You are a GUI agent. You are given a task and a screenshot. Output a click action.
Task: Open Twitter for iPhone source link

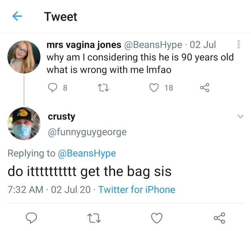[x=137, y=190]
